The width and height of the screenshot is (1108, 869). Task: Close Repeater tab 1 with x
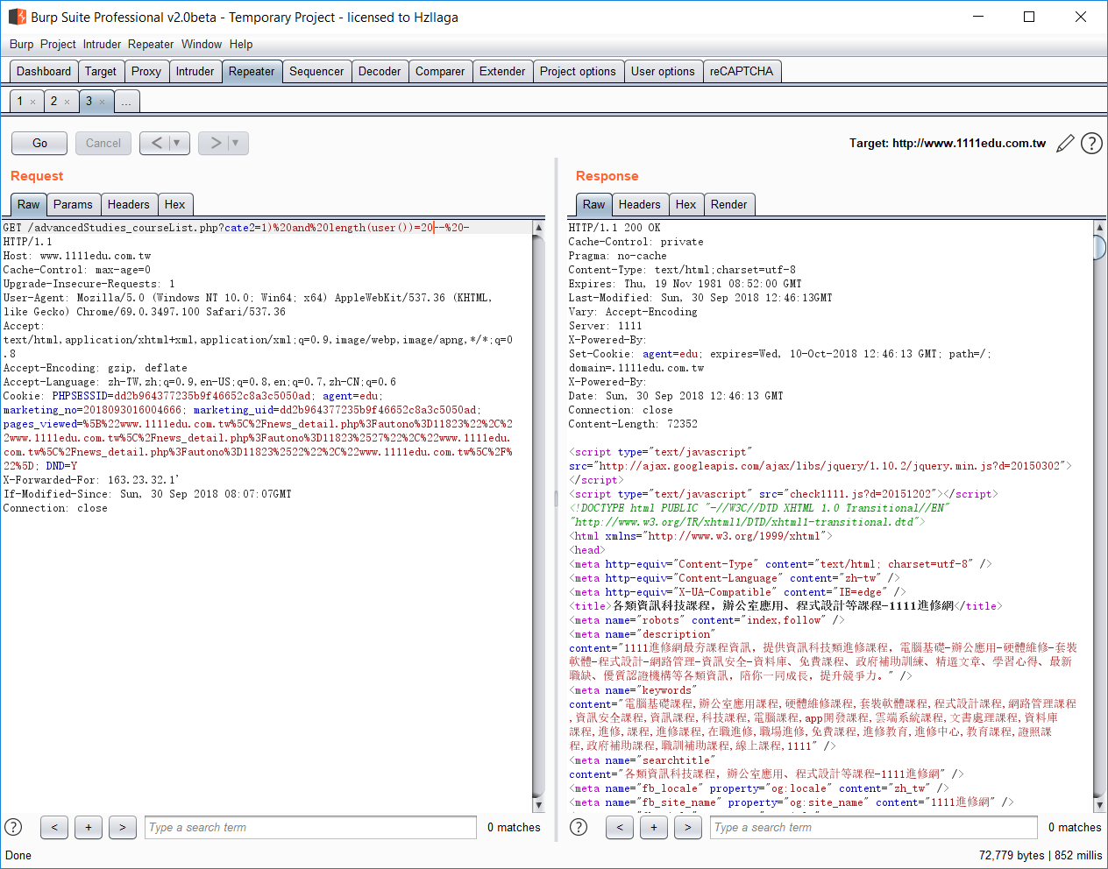(x=33, y=102)
